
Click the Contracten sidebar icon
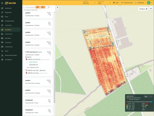tap(2, 25)
